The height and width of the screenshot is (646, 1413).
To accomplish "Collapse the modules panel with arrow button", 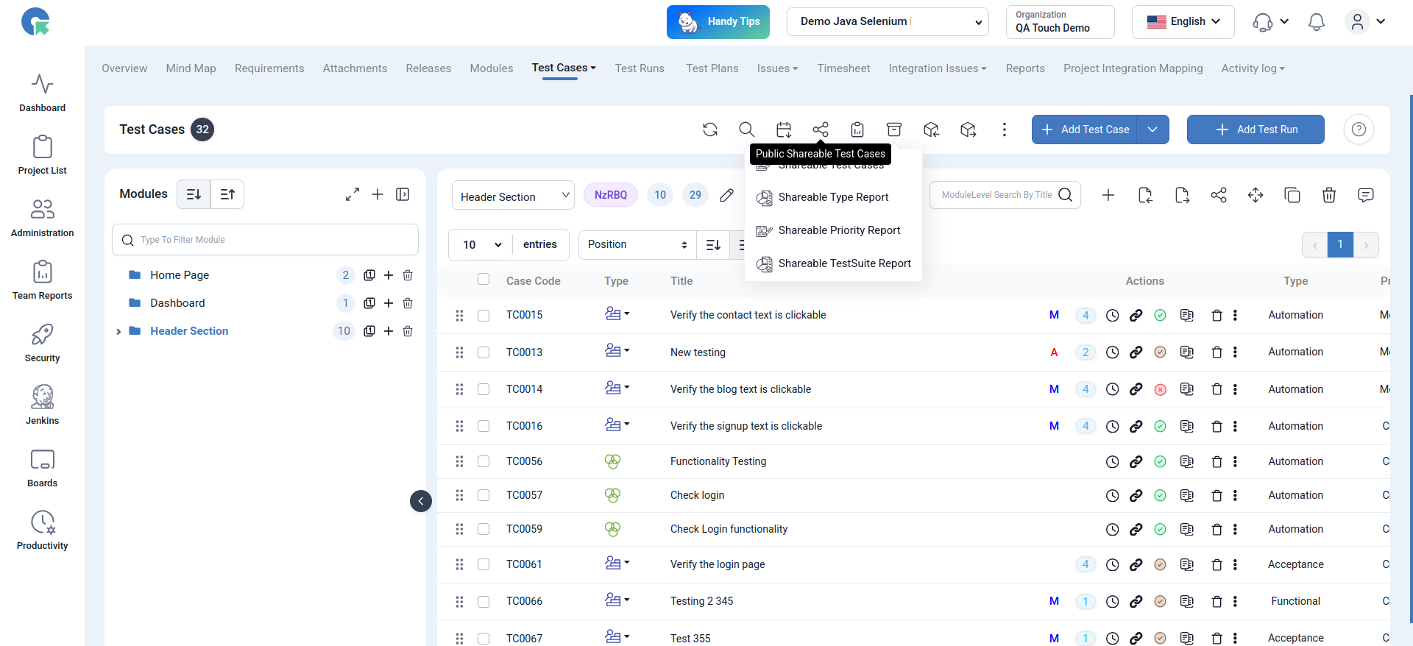I will point(421,501).
